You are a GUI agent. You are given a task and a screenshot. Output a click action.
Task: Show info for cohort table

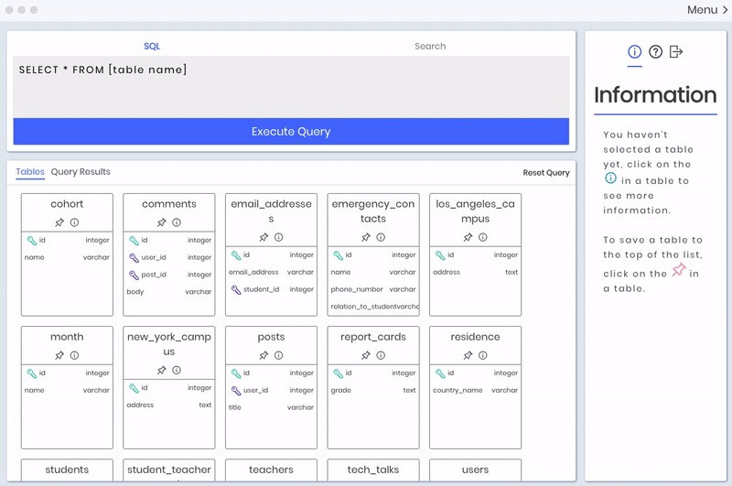tap(74, 222)
